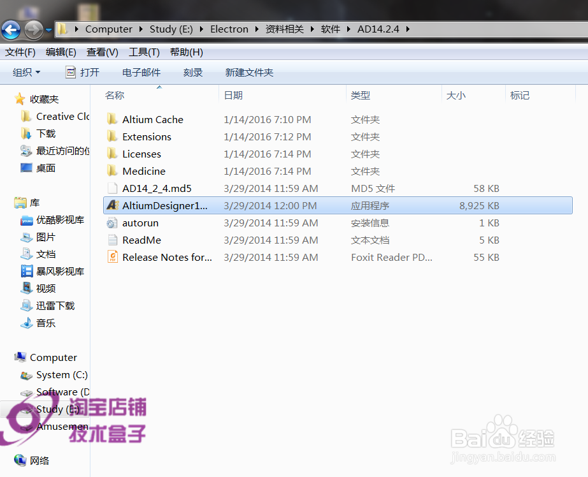Expand the arrow after Electron in address bar

[257, 29]
